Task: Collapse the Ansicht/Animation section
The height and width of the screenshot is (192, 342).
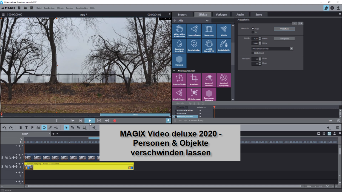Action: (174, 71)
